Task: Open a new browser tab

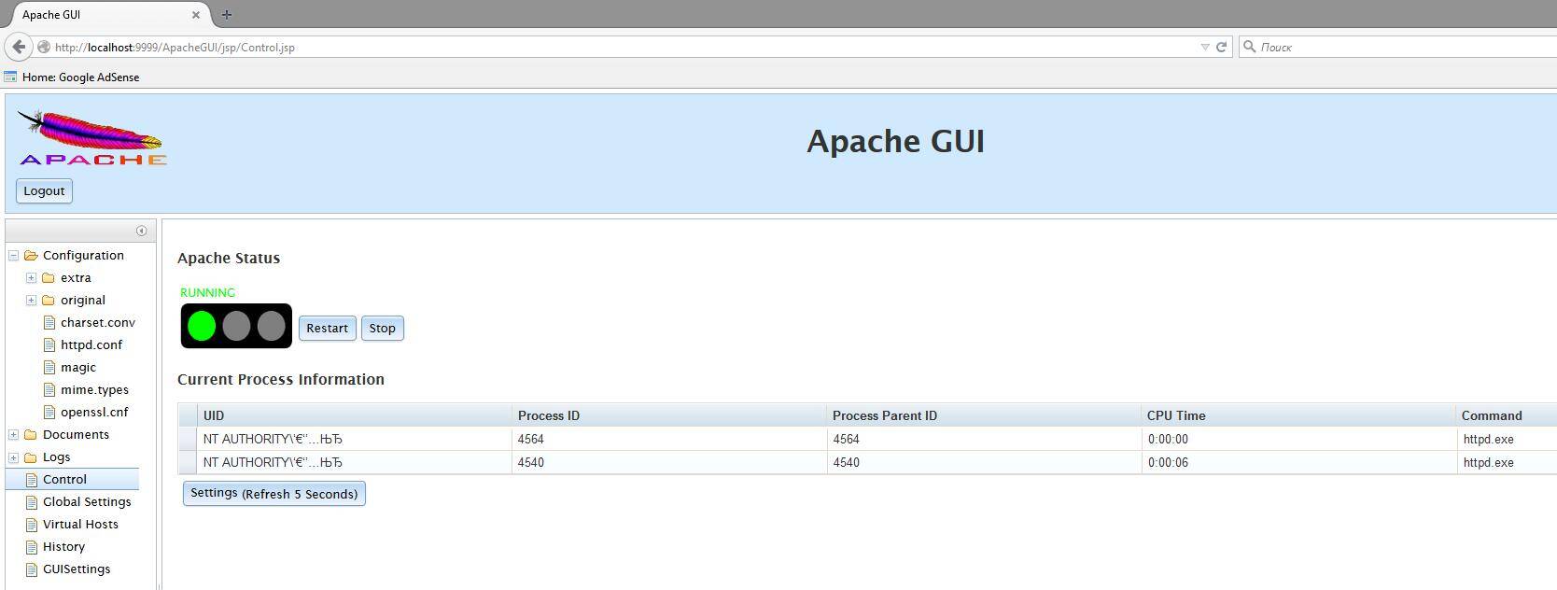Action: point(226,14)
